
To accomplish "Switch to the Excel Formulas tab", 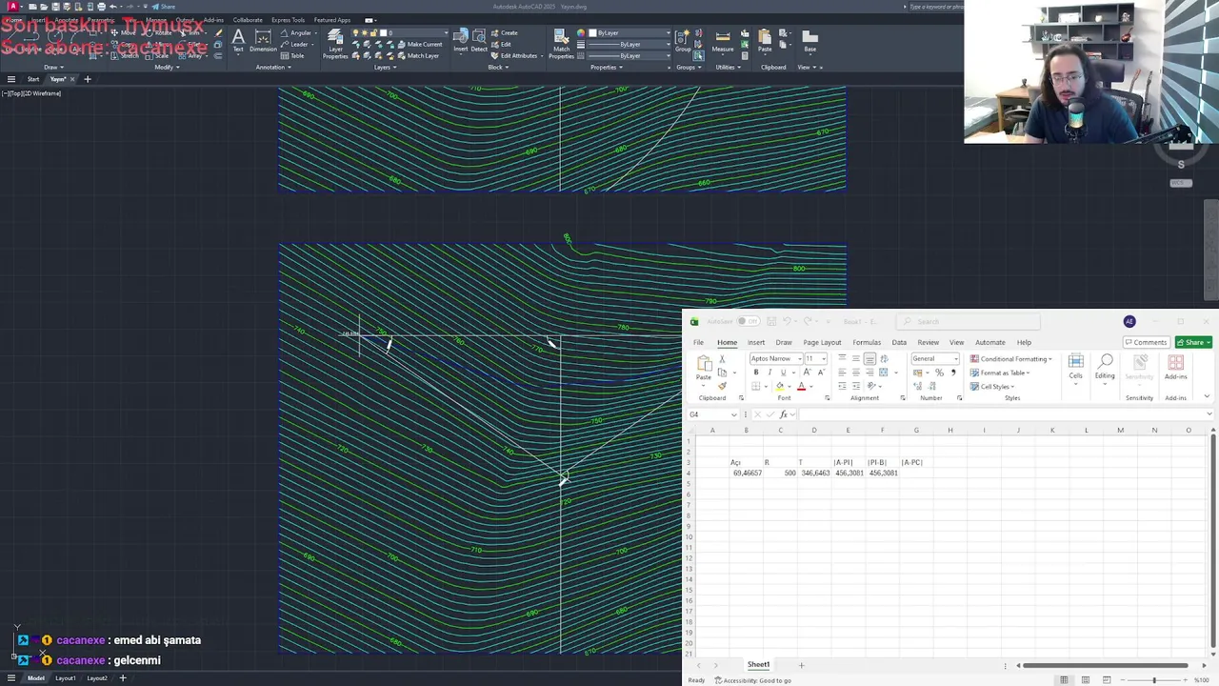I will coord(867,342).
